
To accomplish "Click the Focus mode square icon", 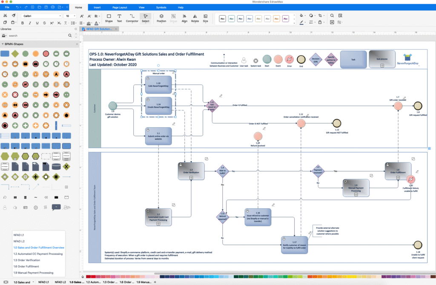I will pos(332,22).
